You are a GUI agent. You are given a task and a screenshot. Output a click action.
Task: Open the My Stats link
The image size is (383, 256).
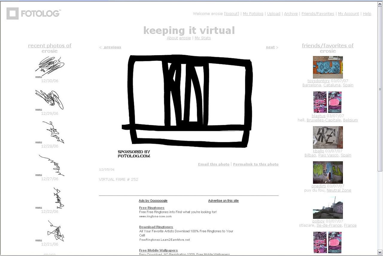point(203,38)
